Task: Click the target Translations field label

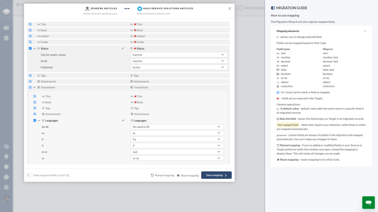Action: (x=141, y=88)
